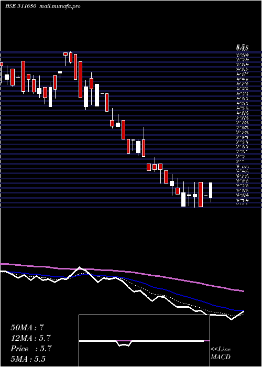Viewport: 262px width, 367px height.
Task: Click the most recent white candlestick
Action: click(211, 190)
